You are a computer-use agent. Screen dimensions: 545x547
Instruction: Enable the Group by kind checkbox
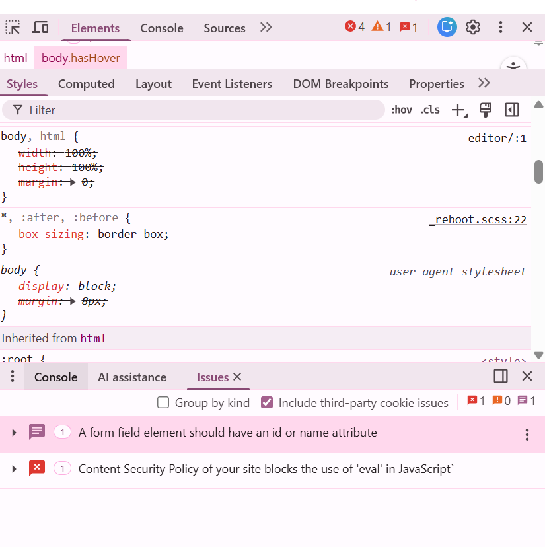163,402
